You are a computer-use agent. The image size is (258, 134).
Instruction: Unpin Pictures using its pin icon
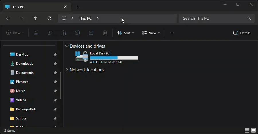pyautogui.click(x=55, y=82)
